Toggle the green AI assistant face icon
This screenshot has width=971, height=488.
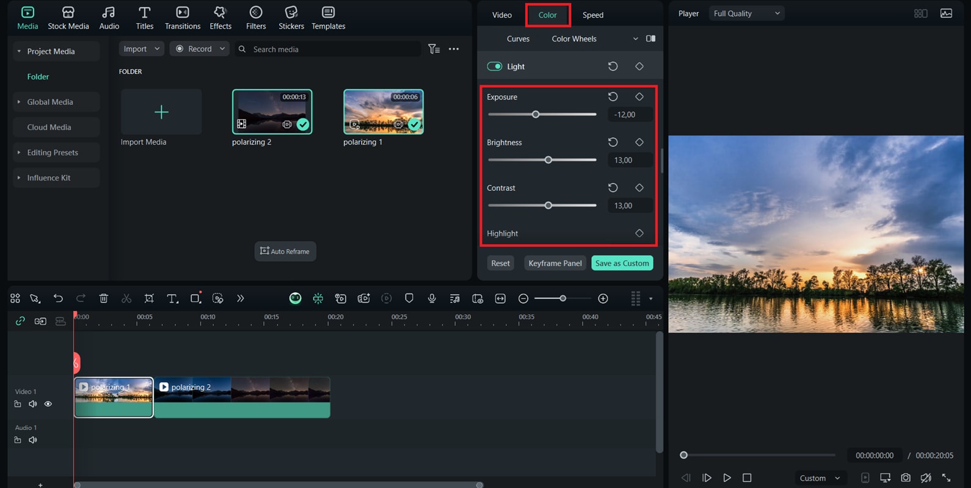[x=296, y=298]
